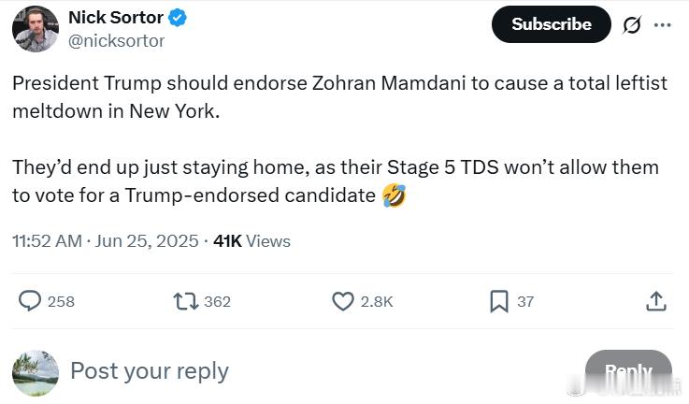Open the three-dot more options menu

663,25
